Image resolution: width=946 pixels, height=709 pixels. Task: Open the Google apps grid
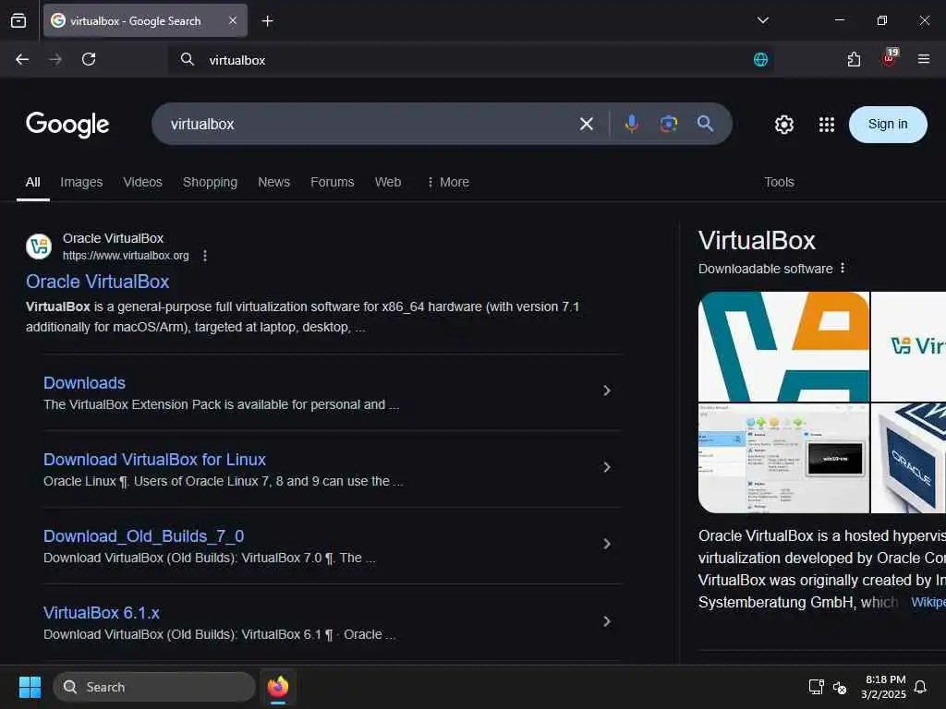(827, 125)
